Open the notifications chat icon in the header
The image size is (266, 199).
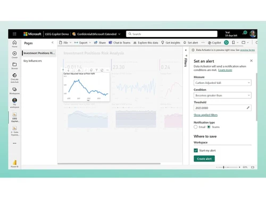[245, 33]
